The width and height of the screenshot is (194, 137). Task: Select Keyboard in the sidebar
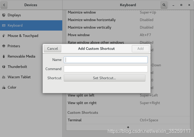coord(31,25)
